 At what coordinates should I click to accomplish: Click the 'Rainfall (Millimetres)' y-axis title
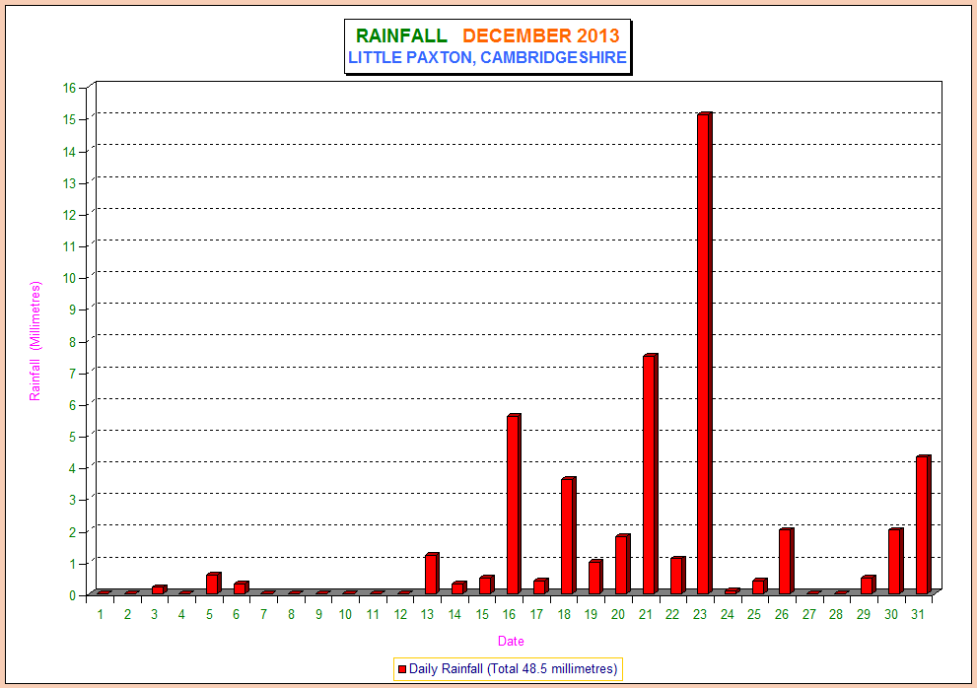[35, 341]
